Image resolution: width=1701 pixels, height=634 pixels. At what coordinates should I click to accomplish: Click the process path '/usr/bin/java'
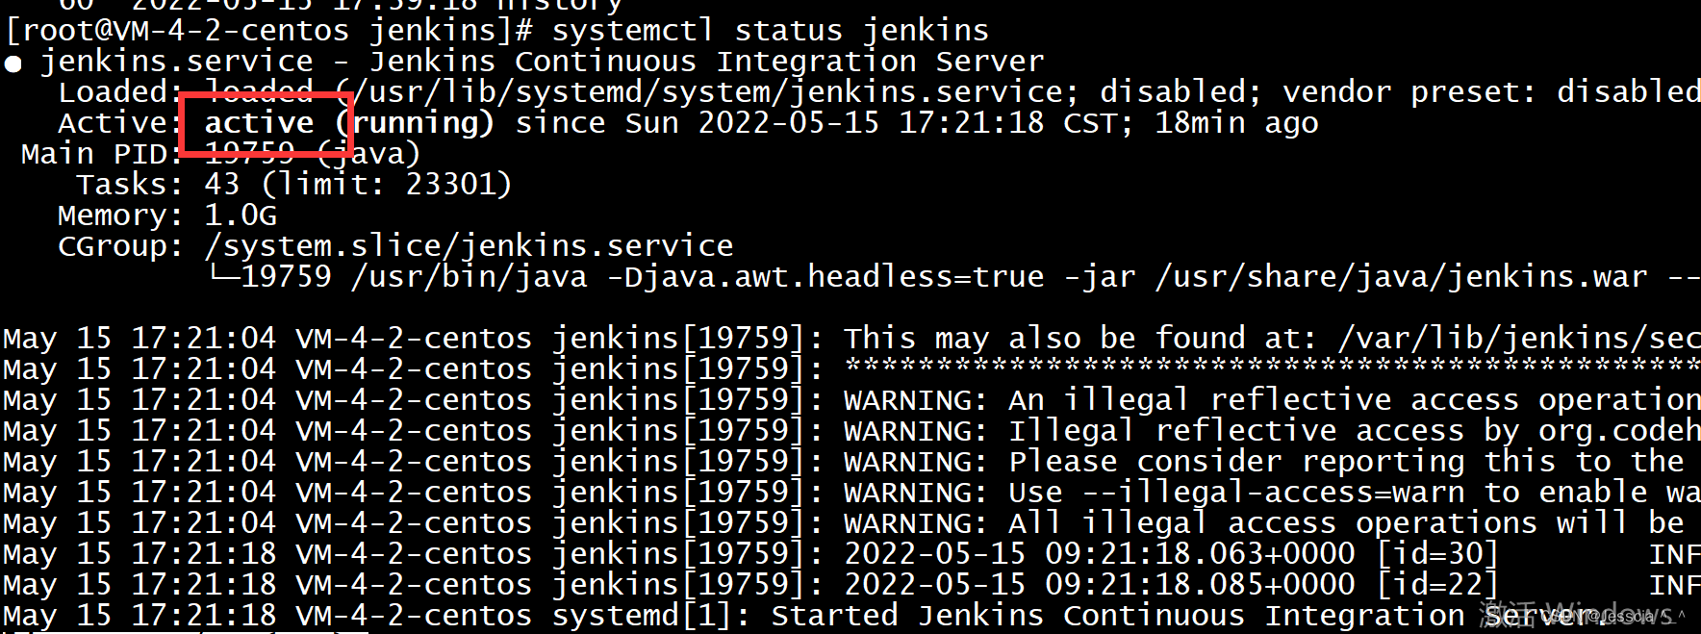pos(470,277)
